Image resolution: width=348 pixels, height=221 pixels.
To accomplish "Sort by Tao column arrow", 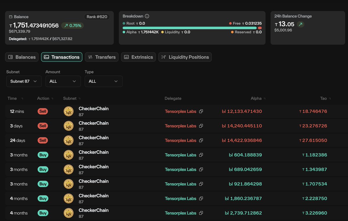I will [x=330, y=98].
